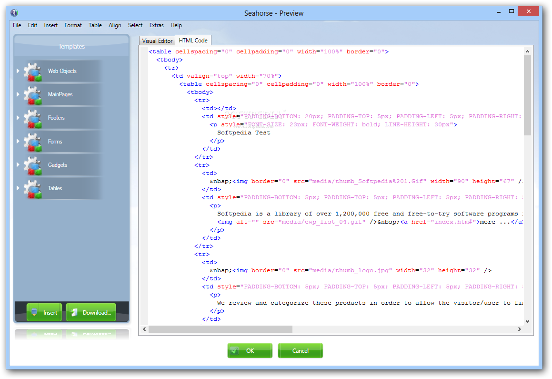Image resolution: width=552 pixels, height=379 pixels.
Task: Click the vertical scrollbar thumb in code view
Action: click(527, 95)
